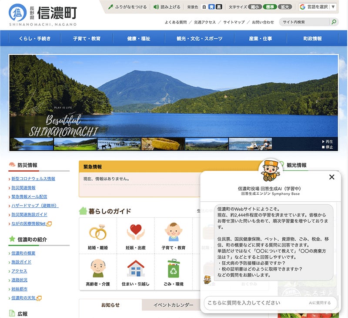Click the chatbot question input field
348x318 pixels.
click(255, 303)
